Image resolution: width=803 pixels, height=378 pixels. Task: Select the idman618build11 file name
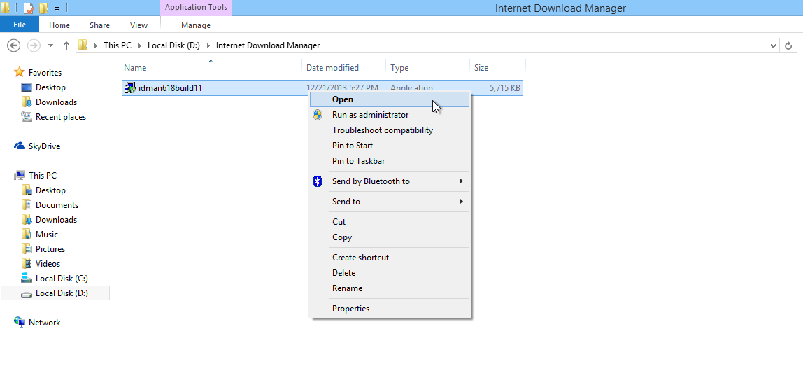click(x=170, y=88)
